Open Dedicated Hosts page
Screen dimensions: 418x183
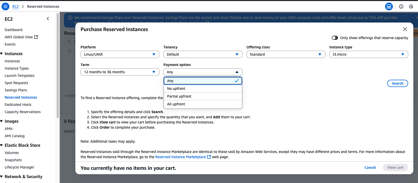(x=18, y=105)
